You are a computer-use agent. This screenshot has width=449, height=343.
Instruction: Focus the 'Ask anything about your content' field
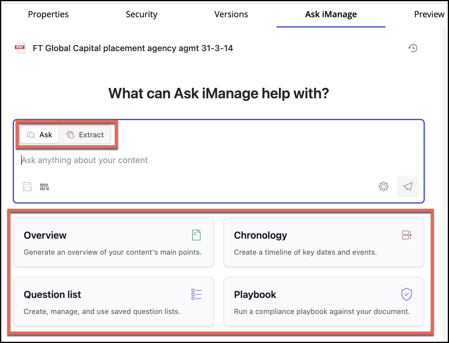pos(218,160)
